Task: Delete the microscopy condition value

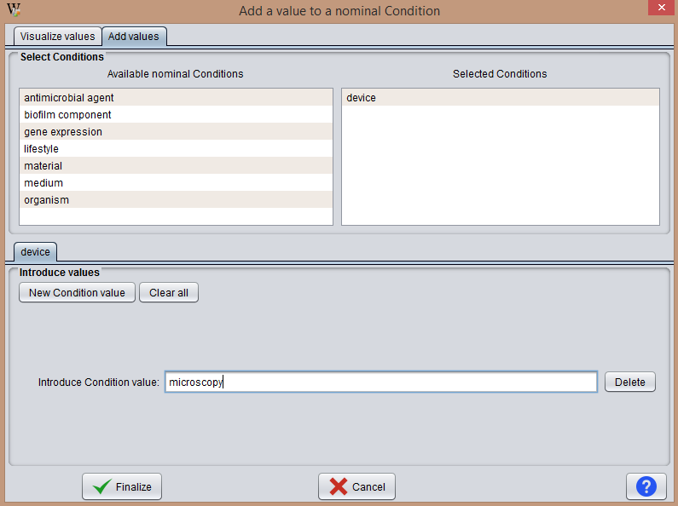Action: click(630, 382)
